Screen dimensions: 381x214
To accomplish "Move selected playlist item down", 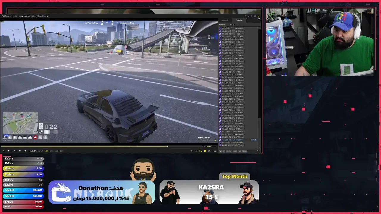I will [227, 151].
